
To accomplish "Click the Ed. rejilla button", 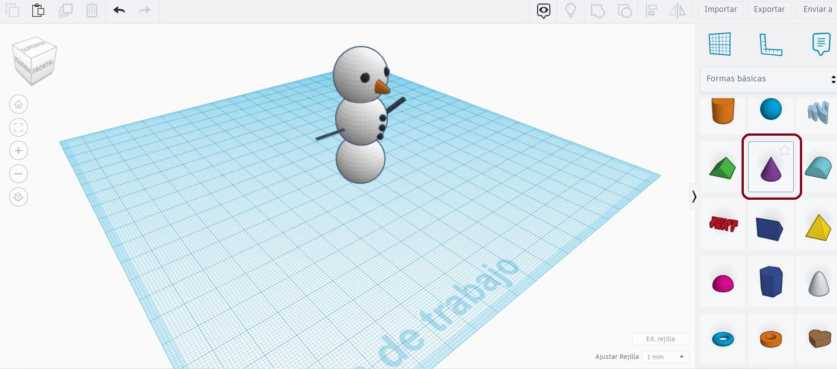I will (x=660, y=339).
